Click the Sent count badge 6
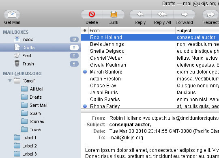This screenshot has width=219, height=158. tap(74, 56)
